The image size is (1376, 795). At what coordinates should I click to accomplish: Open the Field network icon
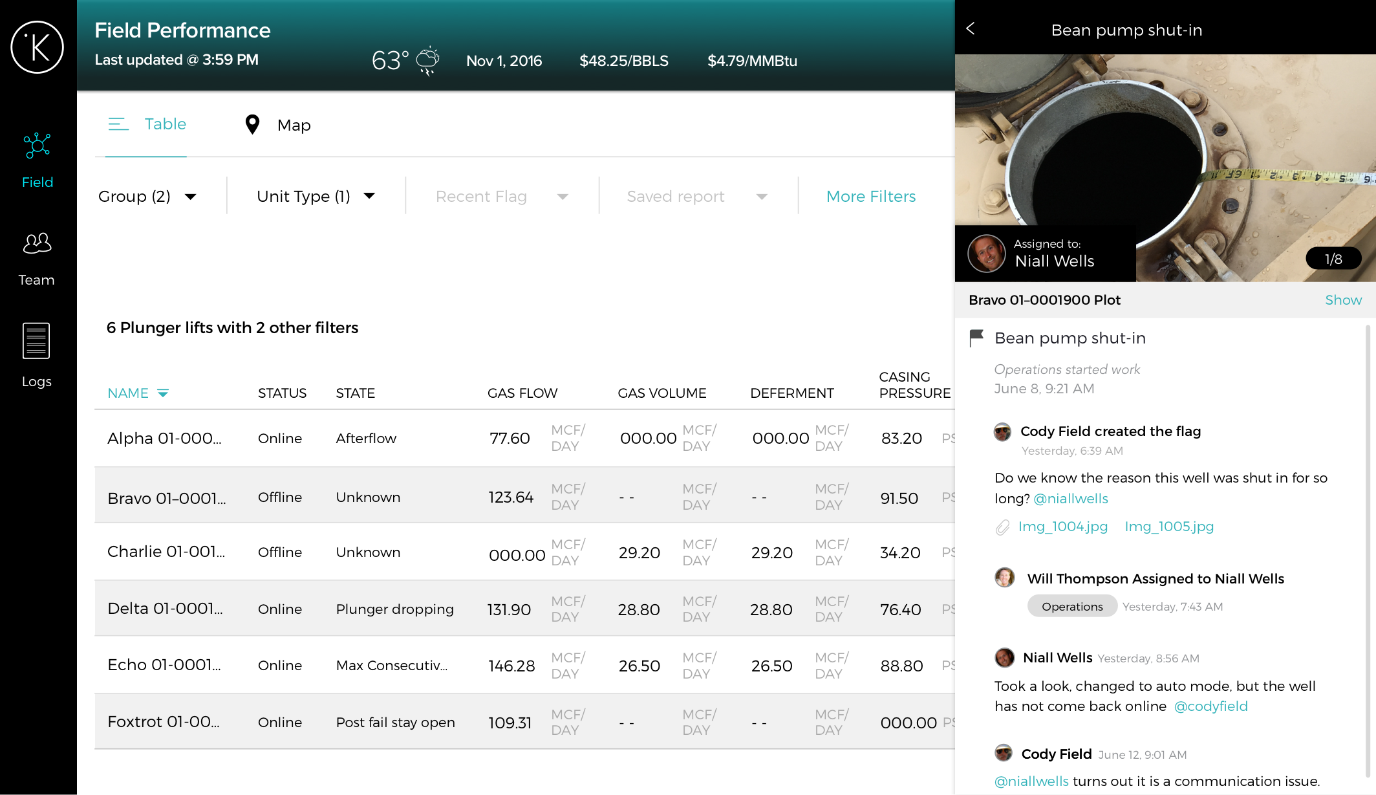(37, 146)
